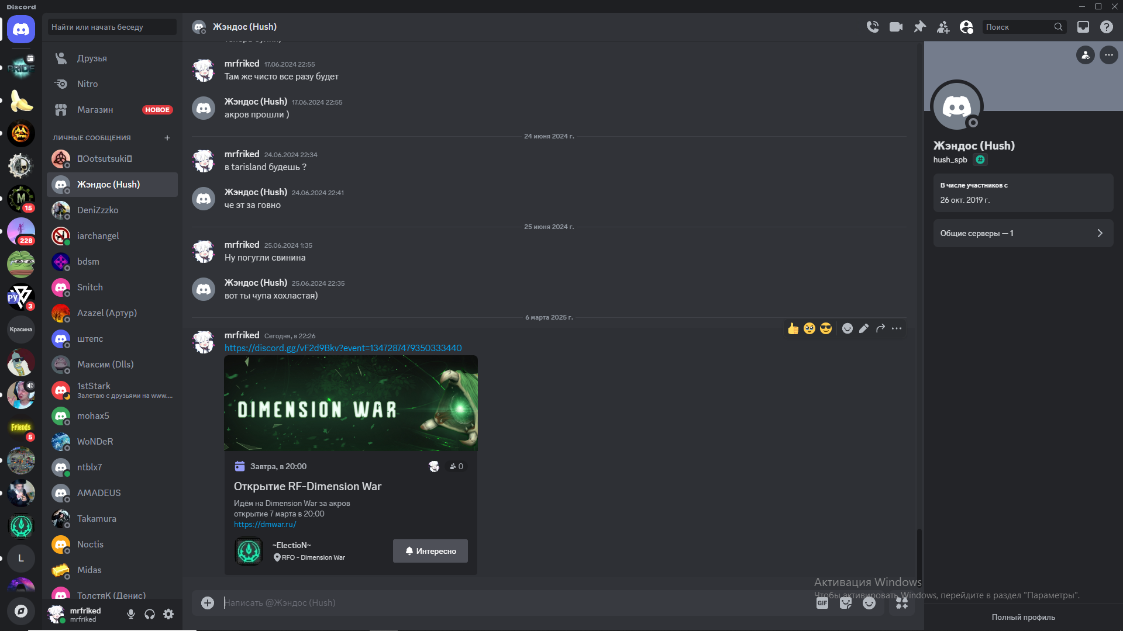The image size is (1123, 631).
Task: Open the dmwar.ru link
Action: pos(265,525)
